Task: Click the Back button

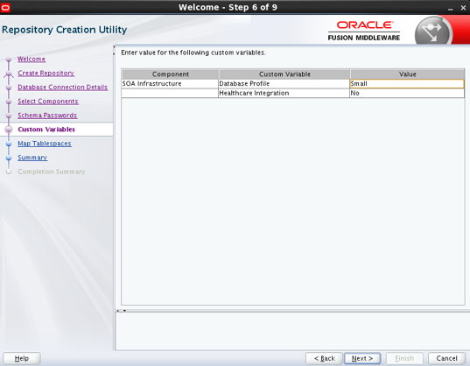Action: [x=324, y=358]
